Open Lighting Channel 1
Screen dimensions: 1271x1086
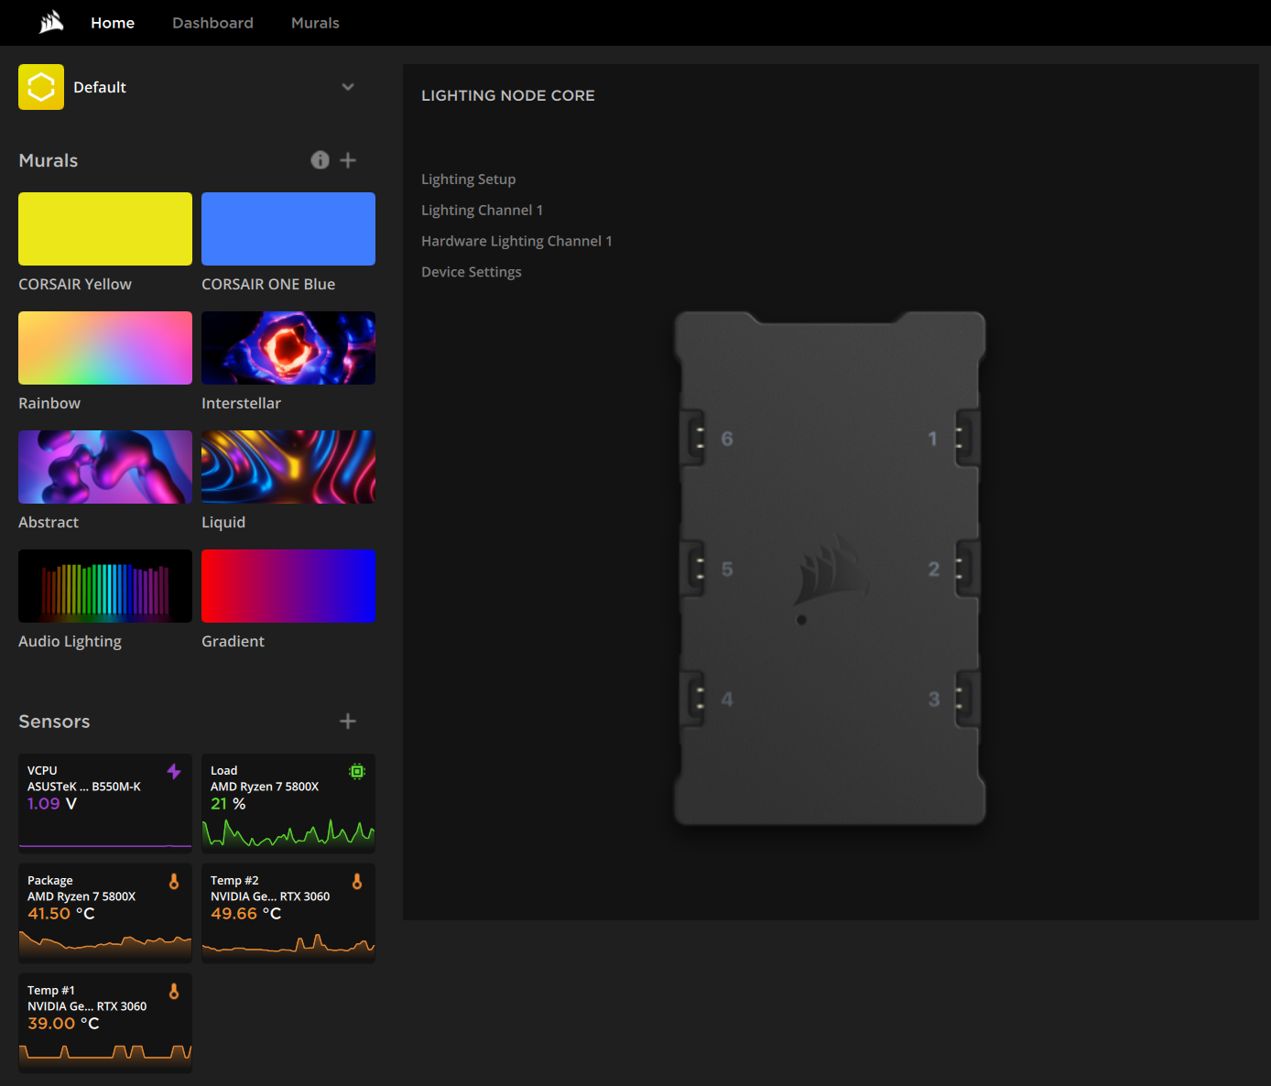click(482, 211)
